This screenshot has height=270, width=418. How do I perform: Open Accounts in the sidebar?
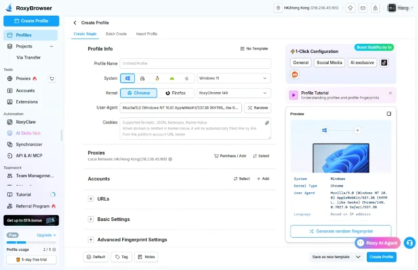pyautogui.click(x=25, y=91)
